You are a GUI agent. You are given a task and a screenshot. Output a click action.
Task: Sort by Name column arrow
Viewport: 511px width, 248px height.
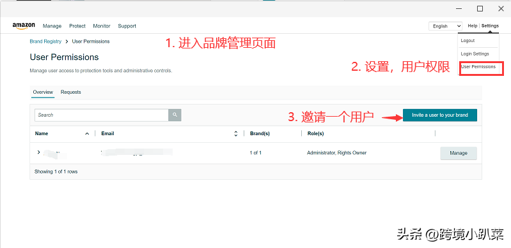coord(87,134)
